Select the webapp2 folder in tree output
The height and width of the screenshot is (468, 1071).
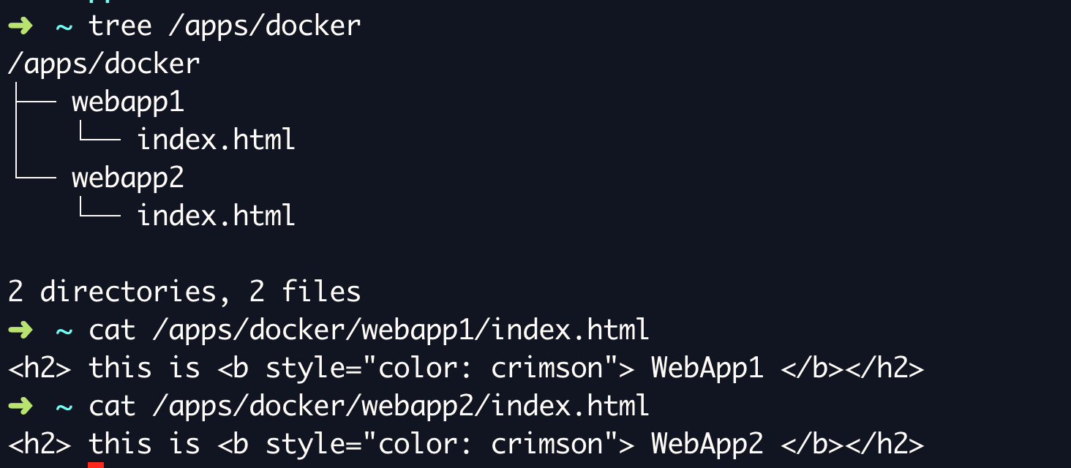[x=128, y=179]
